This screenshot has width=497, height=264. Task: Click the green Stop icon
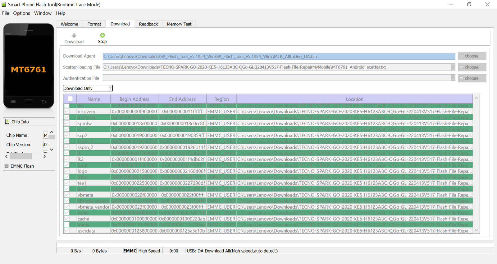click(102, 35)
